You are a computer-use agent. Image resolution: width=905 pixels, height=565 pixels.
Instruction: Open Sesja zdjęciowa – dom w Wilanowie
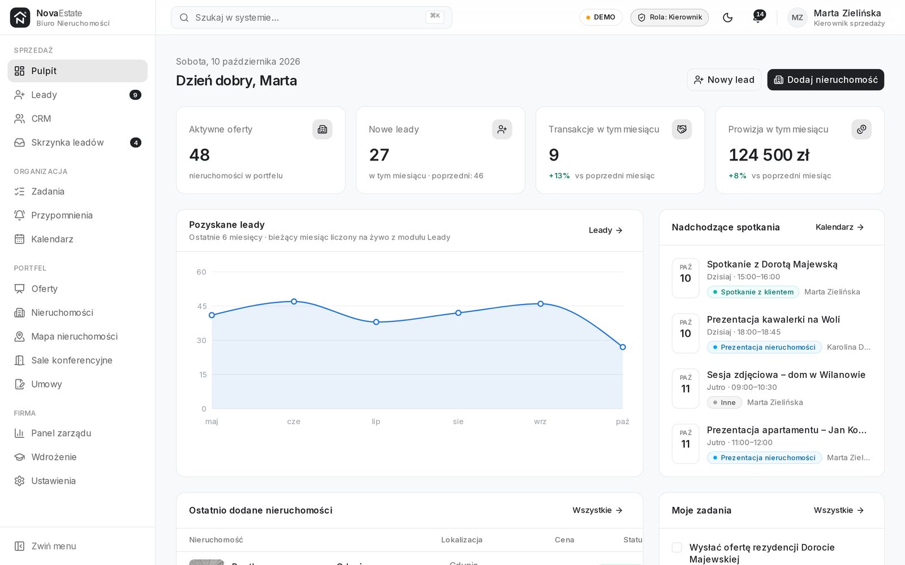(772, 389)
